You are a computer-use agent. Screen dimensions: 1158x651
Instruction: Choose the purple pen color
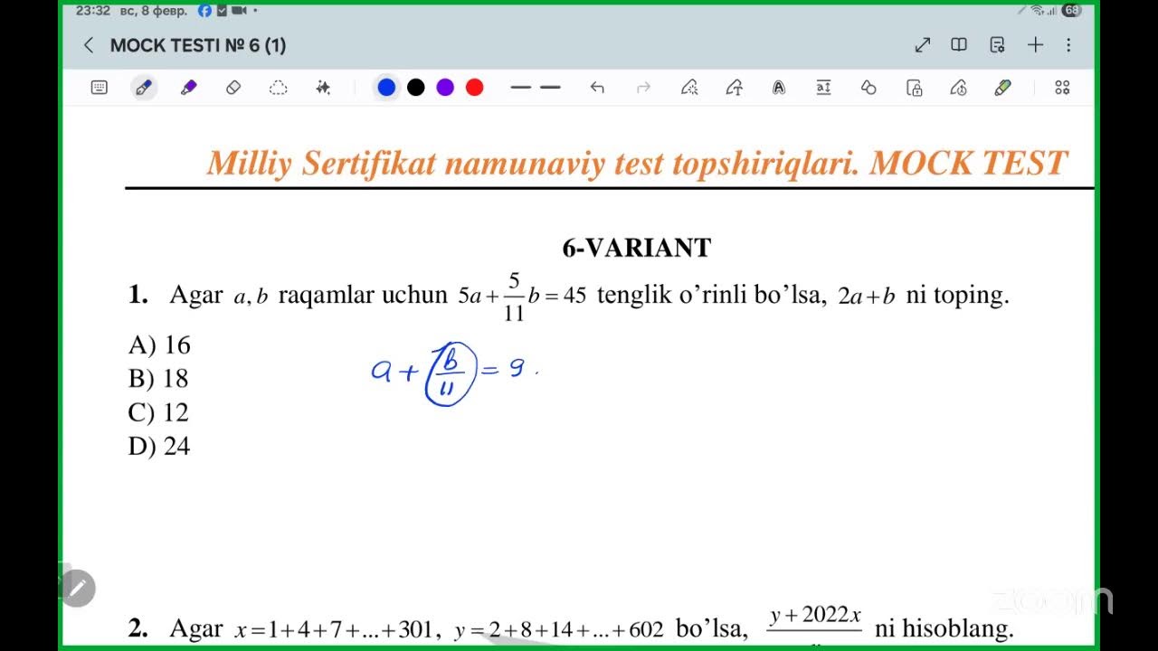tap(445, 88)
